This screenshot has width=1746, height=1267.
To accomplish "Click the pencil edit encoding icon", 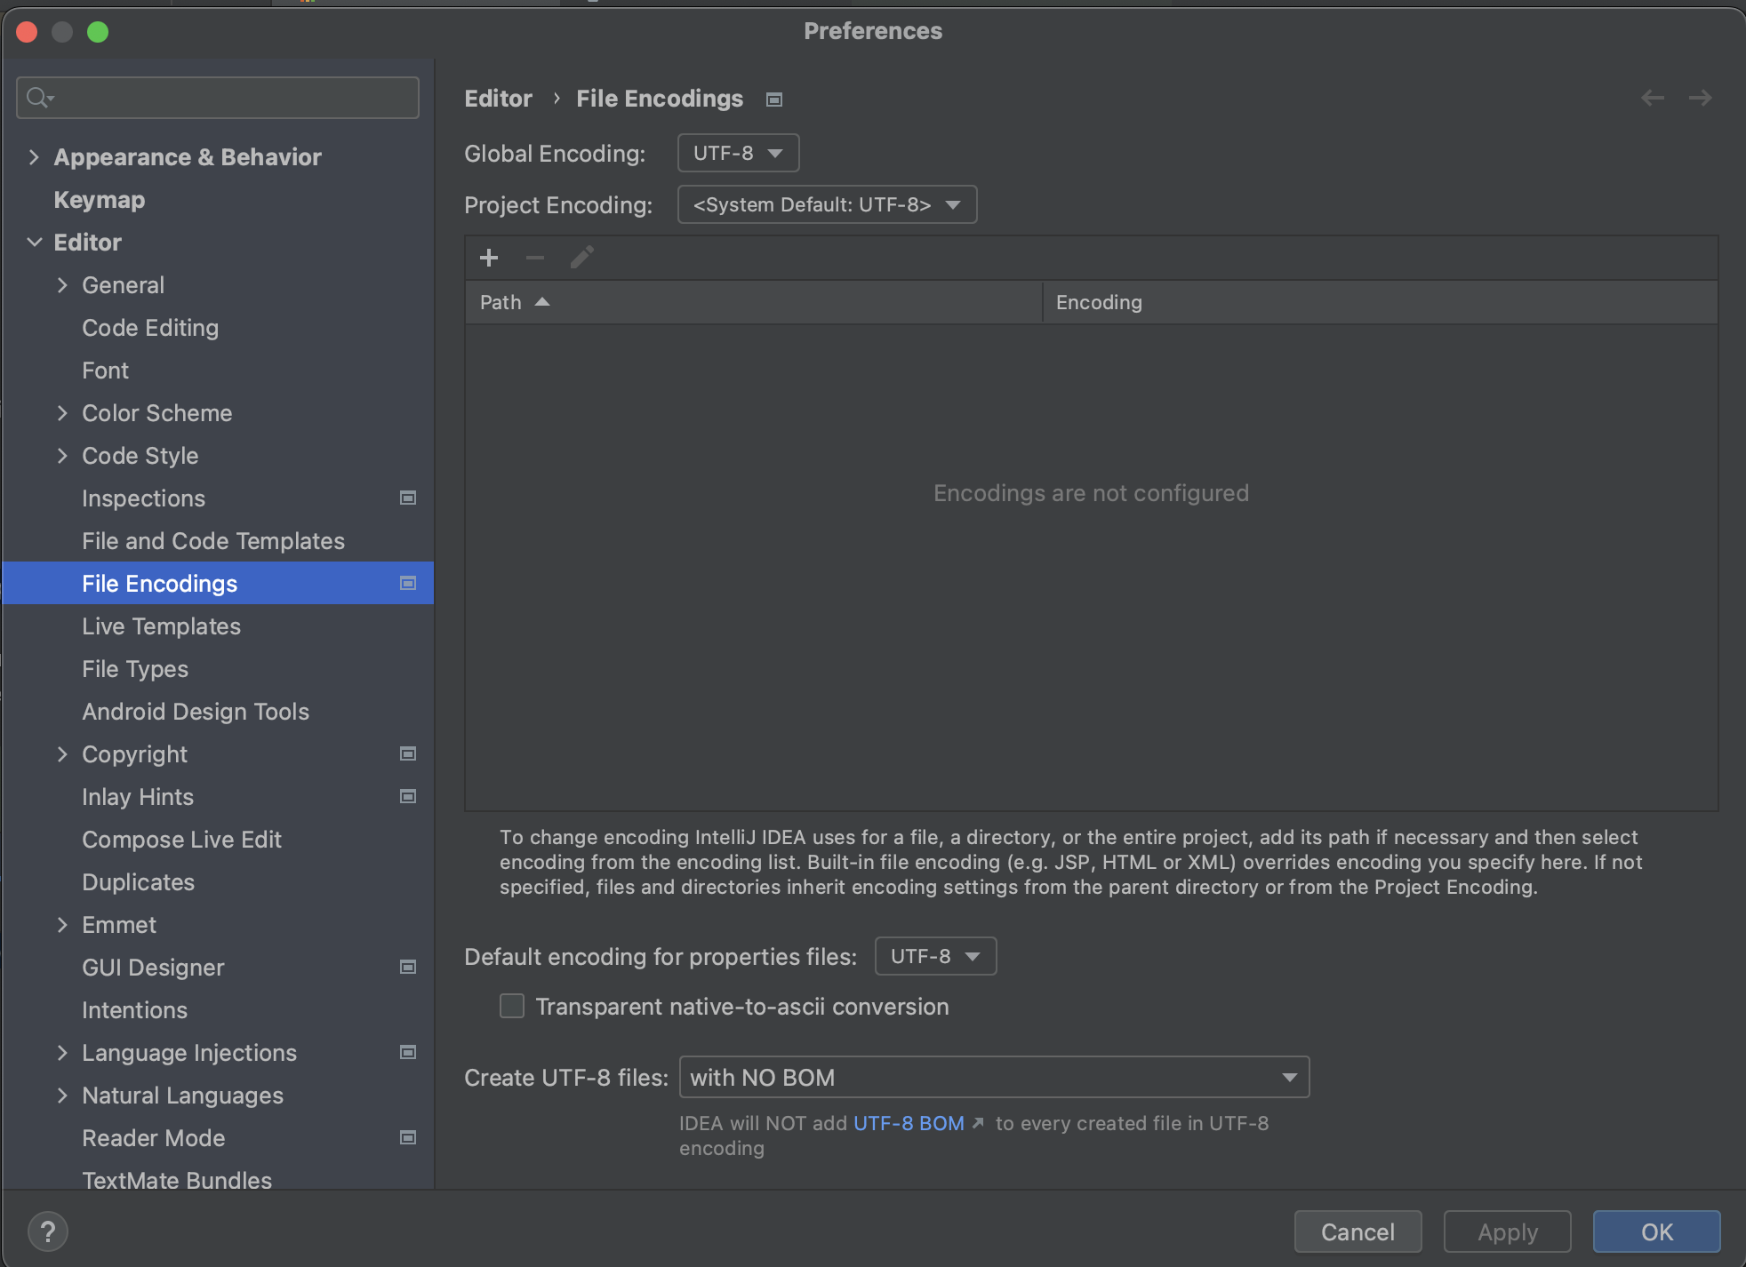I will pos(581,258).
